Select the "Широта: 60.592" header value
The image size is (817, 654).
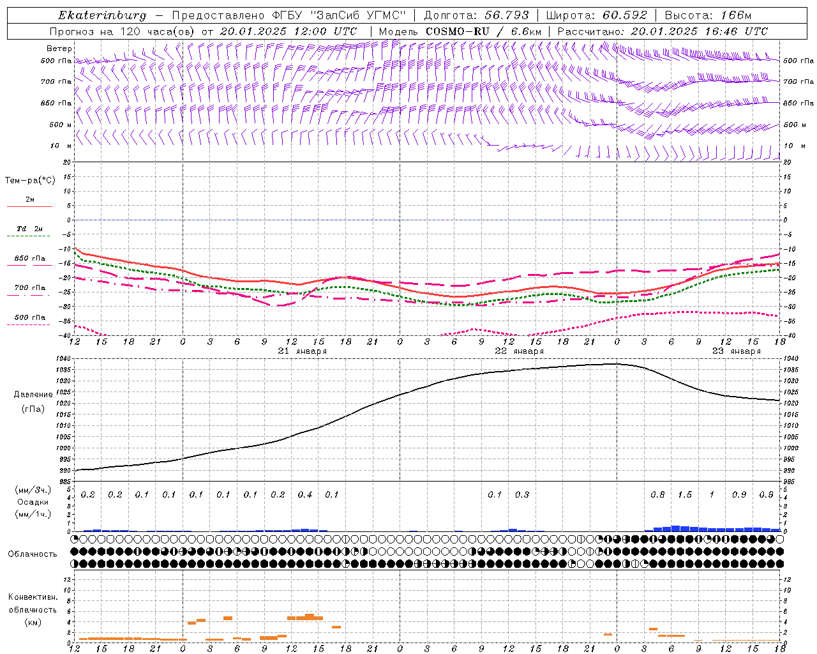point(597,15)
